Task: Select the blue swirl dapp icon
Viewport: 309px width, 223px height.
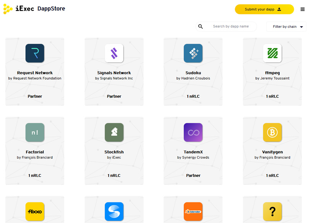Action: (114, 212)
